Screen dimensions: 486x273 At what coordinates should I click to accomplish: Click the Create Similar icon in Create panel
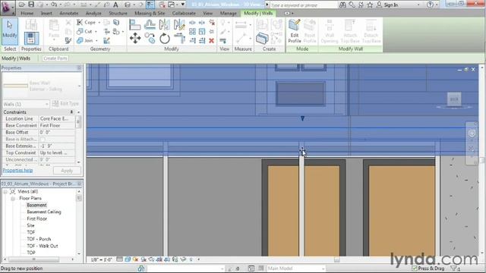[262, 39]
